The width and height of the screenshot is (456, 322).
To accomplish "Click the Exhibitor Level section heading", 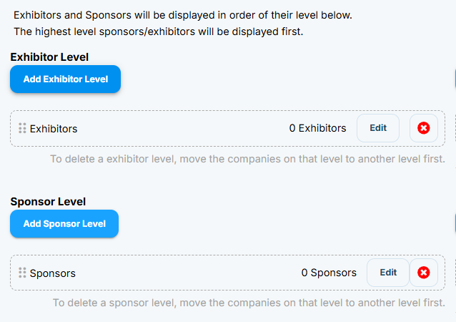I will pos(49,57).
